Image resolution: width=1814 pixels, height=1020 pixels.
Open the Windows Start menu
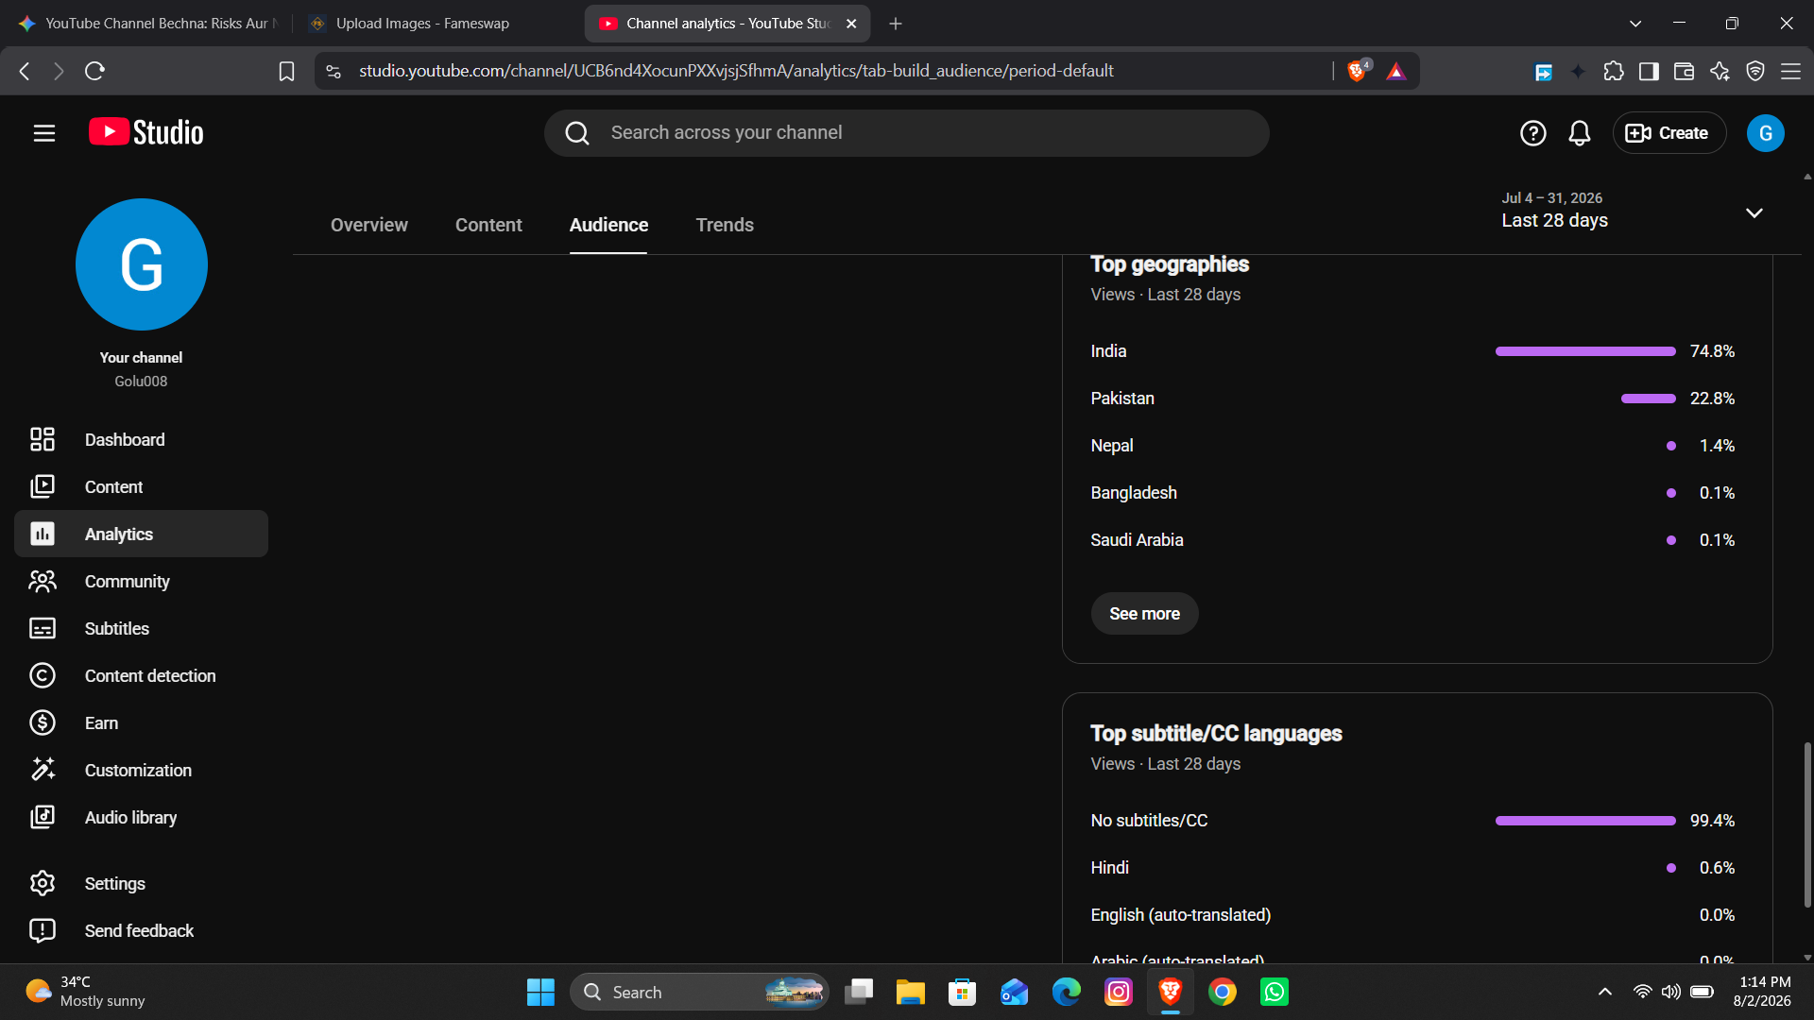[540, 992]
